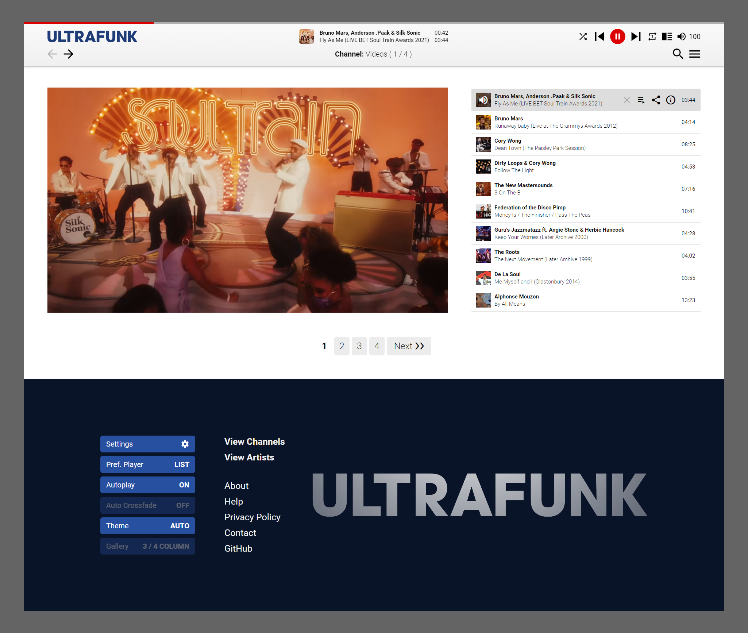Toggle Theme AUTO setting

click(148, 526)
